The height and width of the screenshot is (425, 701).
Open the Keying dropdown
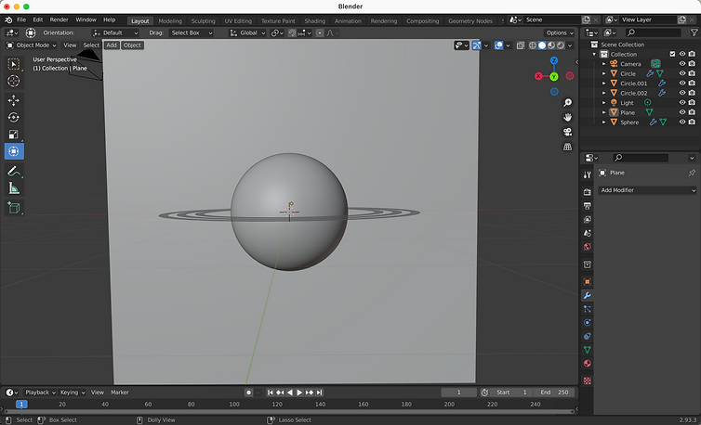73,393
